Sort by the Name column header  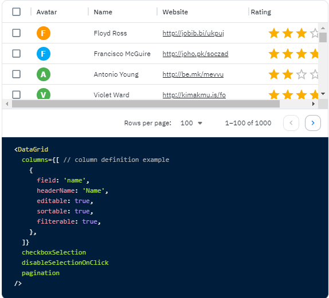[x=103, y=12]
